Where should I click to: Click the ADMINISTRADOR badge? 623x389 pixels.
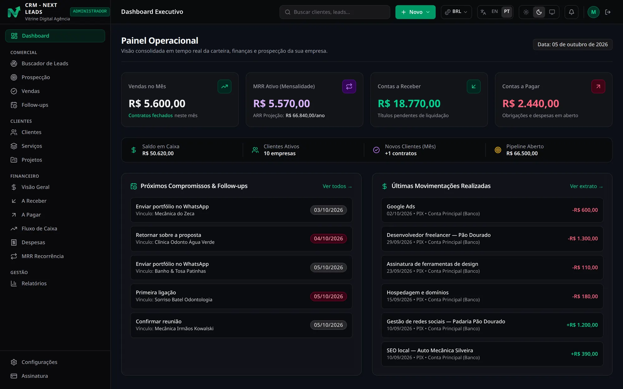[90, 12]
